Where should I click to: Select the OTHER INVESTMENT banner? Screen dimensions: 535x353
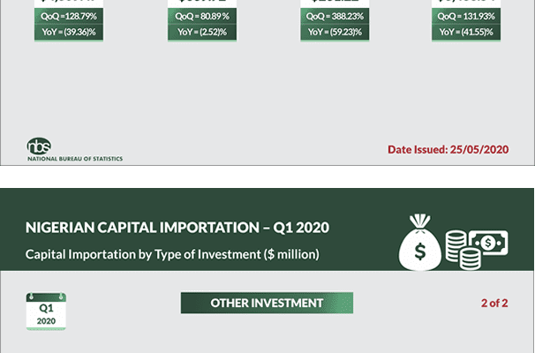[x=267, y=304]
